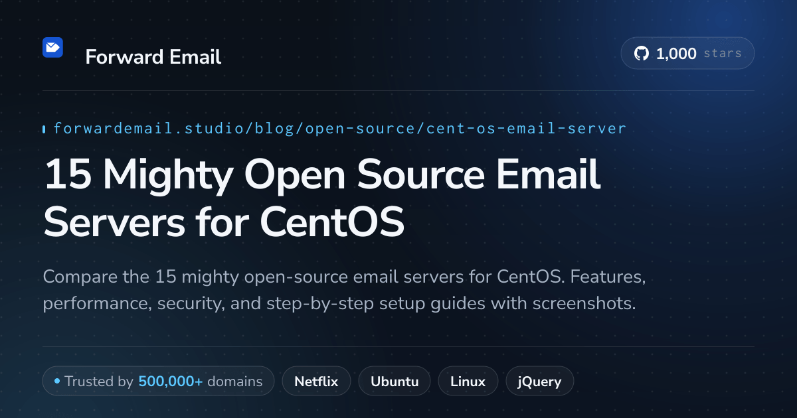
Task: Select the Linux tag pill
Action: pos(468,382)
